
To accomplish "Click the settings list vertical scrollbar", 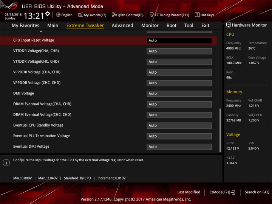I will 220,130.
